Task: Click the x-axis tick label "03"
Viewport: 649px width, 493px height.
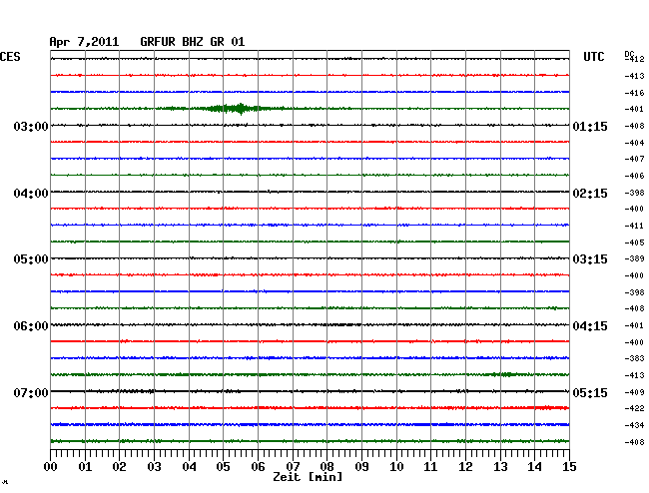Action: [x=154, y=467]
